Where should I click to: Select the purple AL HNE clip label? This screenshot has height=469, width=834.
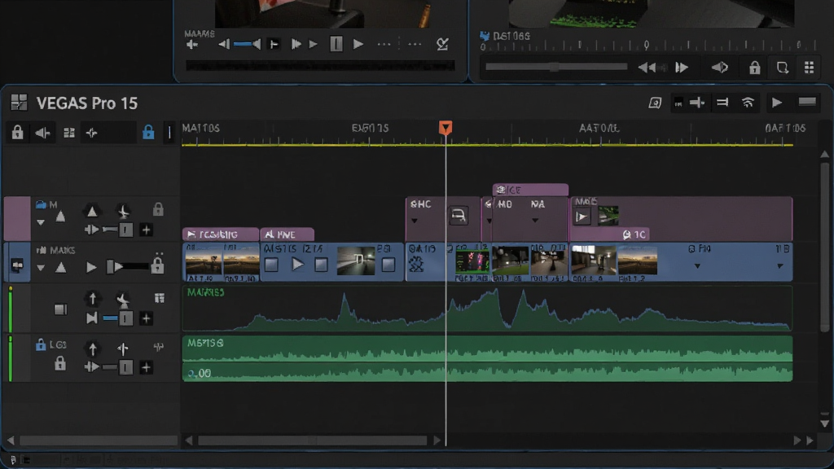point(288,234)
